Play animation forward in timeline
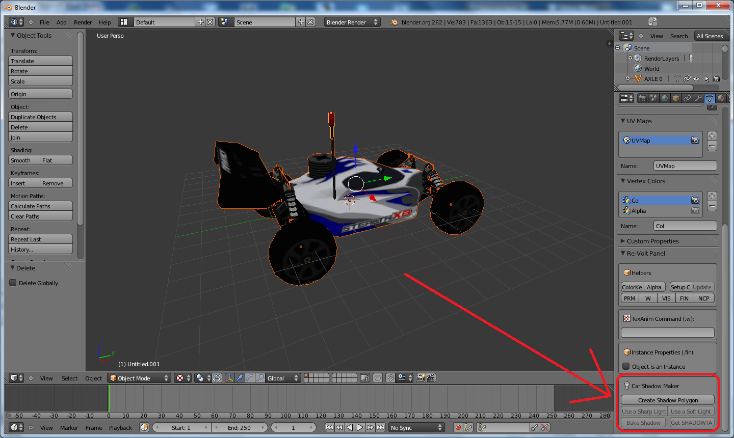This screenshot has width=734, height=438. [360, 427]
